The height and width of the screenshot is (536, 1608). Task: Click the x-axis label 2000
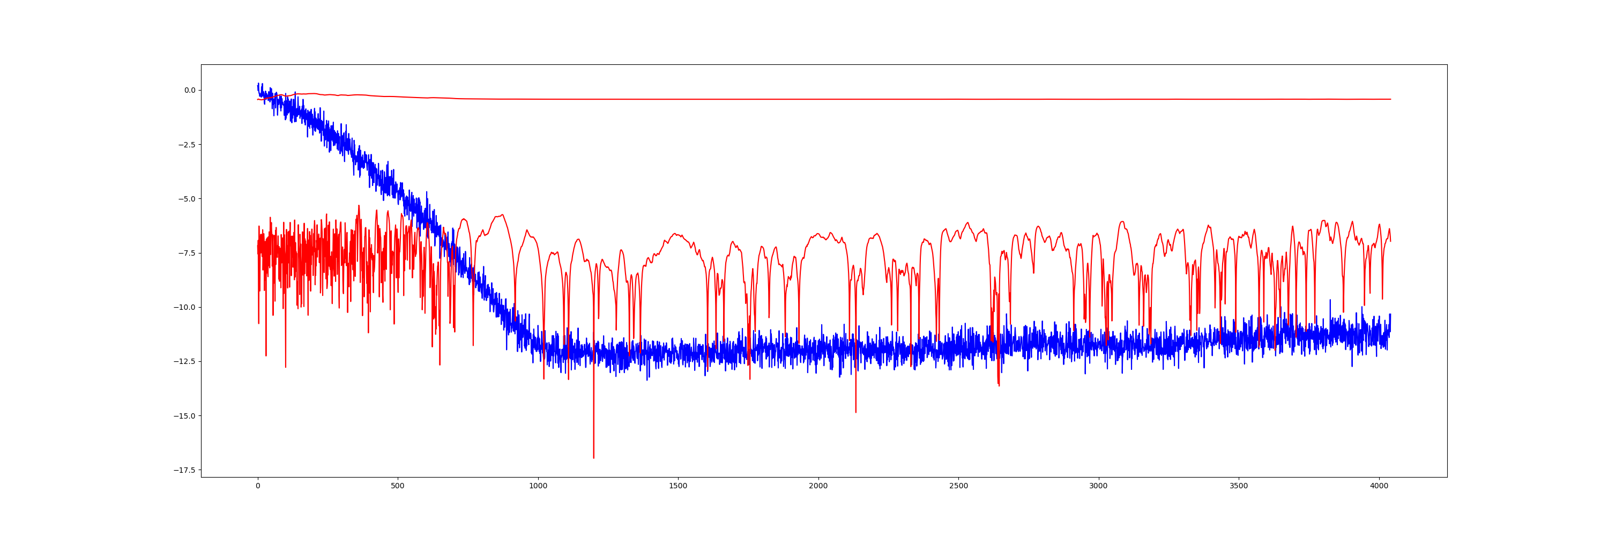pos(818,486)
